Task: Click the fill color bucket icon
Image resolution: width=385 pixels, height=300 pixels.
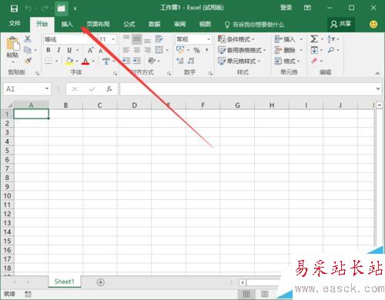Action: [x=69, y=61]
